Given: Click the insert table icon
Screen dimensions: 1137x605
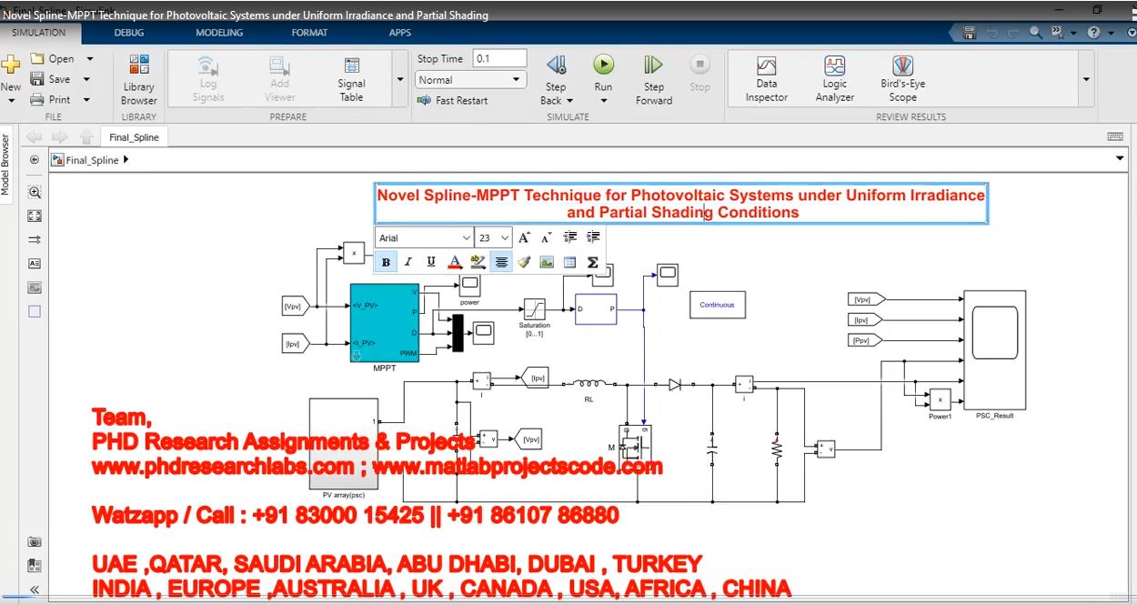Looking at the screenshot, I should pyautogui.click(x=570, y=262).
